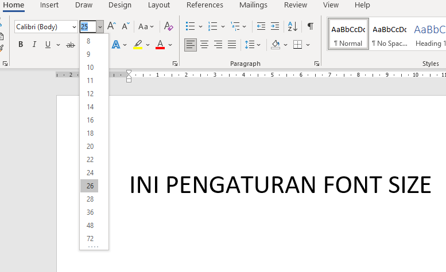
Task: Switch to the Help tab
Action: pyautogui.click(x=362, y=5)
